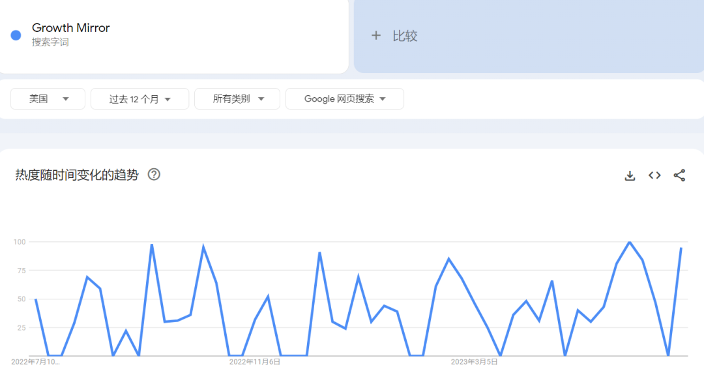Open the 所有类别 category dropdown
Image resolution: width=704 pixels, height=373 pixels.
pos(237,99)
